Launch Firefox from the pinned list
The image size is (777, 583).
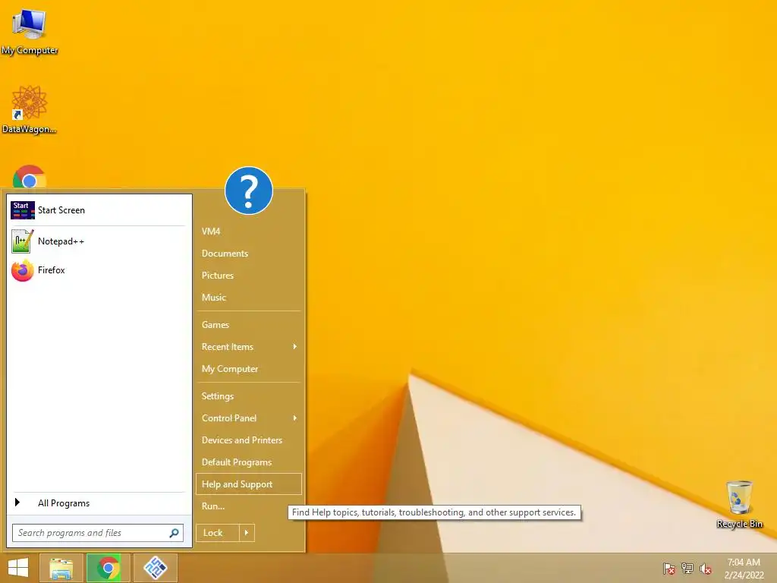[x=98, y=270]
